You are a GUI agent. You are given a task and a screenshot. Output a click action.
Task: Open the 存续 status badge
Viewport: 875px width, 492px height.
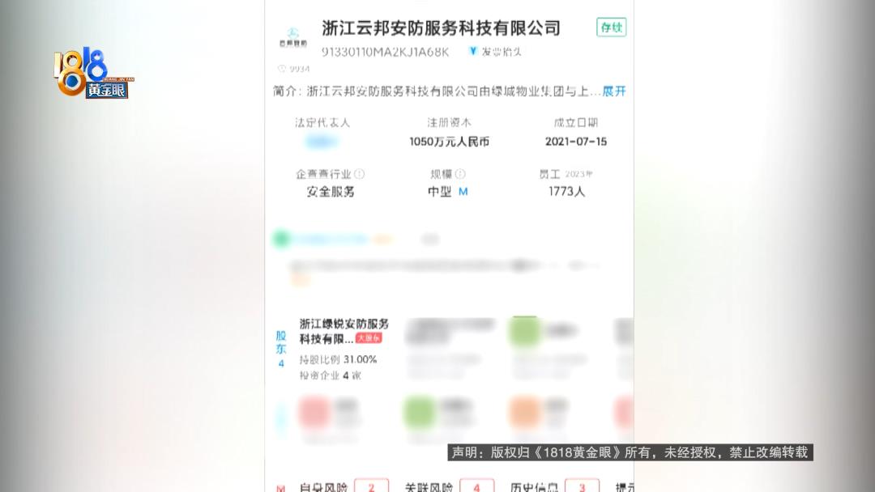click(611, 28)
